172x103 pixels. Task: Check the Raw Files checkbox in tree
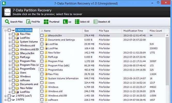coord(13,34)
